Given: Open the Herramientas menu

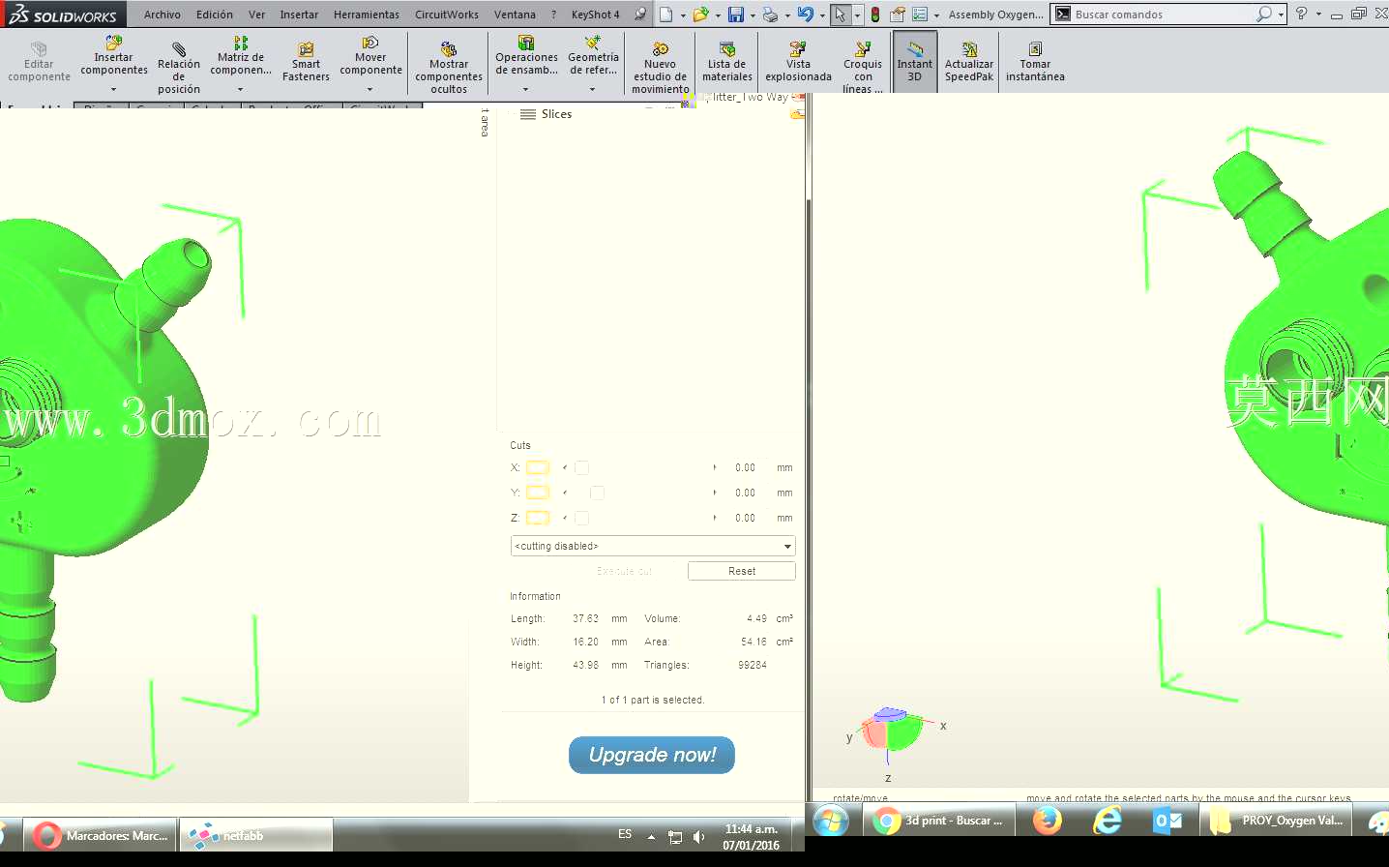Looking at the screenshot, I should [x=367, y=15].
